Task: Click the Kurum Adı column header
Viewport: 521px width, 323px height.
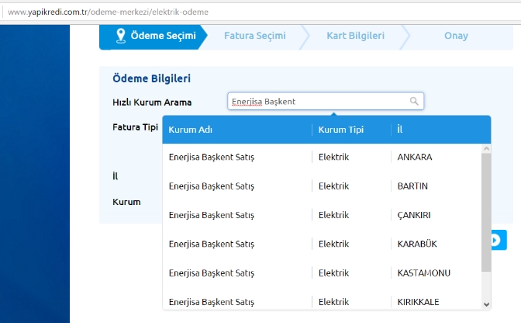Action: point(191,130)
